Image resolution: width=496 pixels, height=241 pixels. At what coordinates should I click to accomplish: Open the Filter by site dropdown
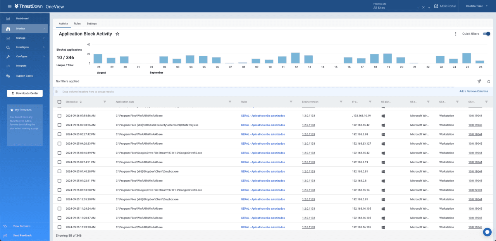pos(429,7)
